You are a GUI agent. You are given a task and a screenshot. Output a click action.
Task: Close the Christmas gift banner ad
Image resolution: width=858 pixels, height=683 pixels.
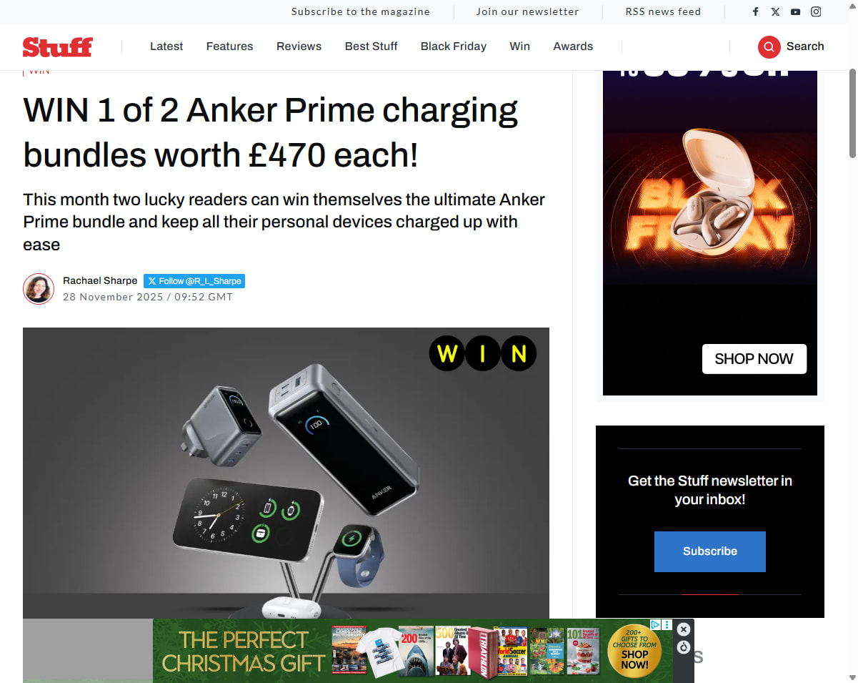point(684,629)
